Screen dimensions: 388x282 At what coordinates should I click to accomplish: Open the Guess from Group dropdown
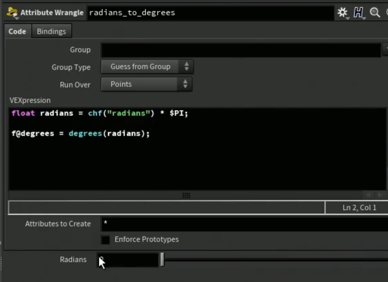(x=147, y=66)
